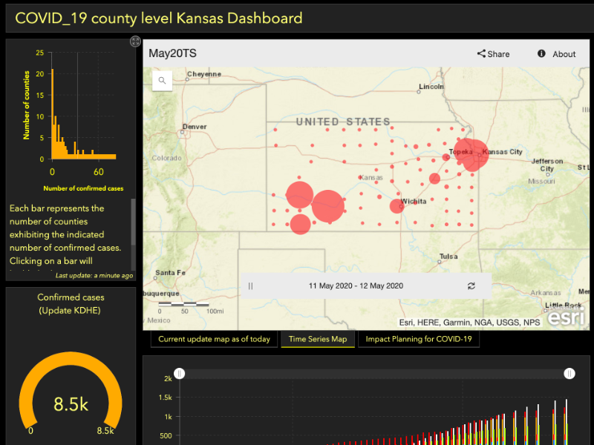Open Impact Planning for COVID-19 tab
Viewport: 594px width, 445px height.
click(419, 339)
